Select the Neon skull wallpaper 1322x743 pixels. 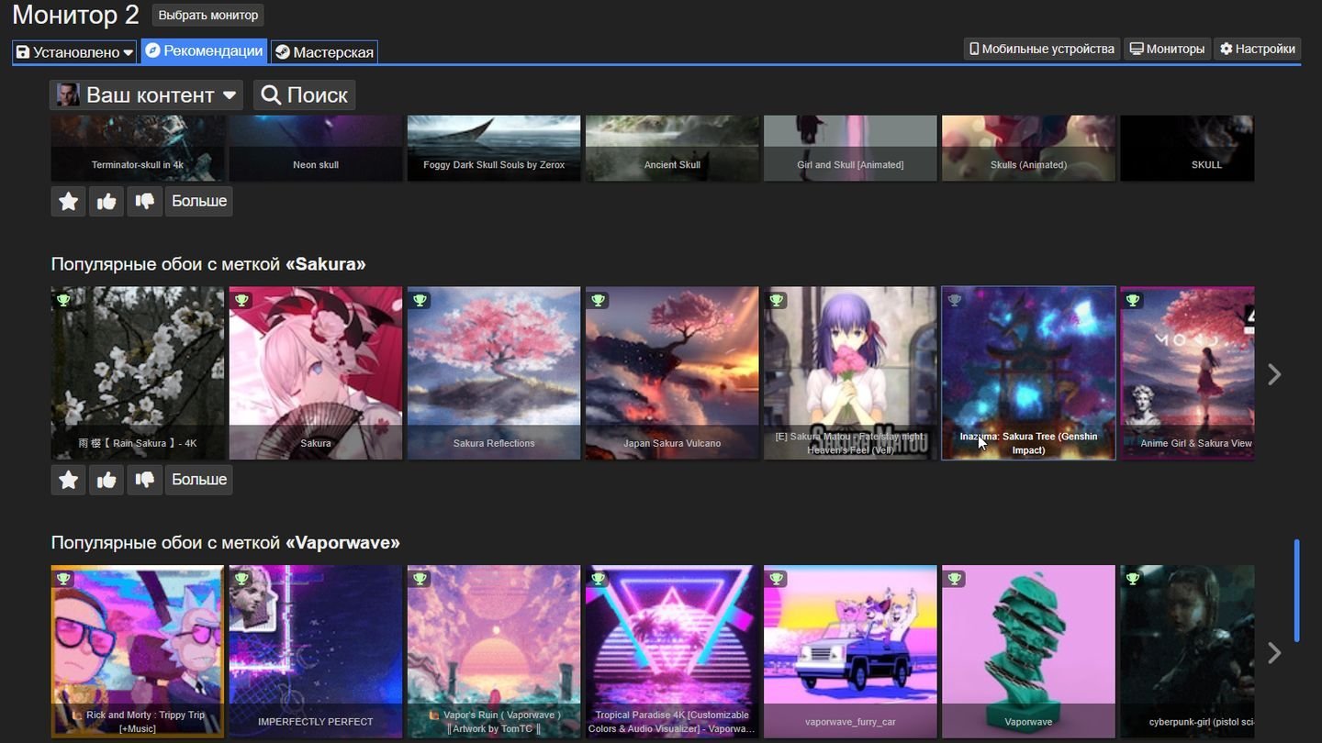click(316, 148)
